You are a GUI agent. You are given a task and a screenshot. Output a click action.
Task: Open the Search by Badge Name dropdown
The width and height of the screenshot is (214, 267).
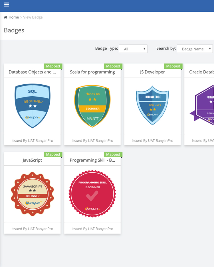195,49
